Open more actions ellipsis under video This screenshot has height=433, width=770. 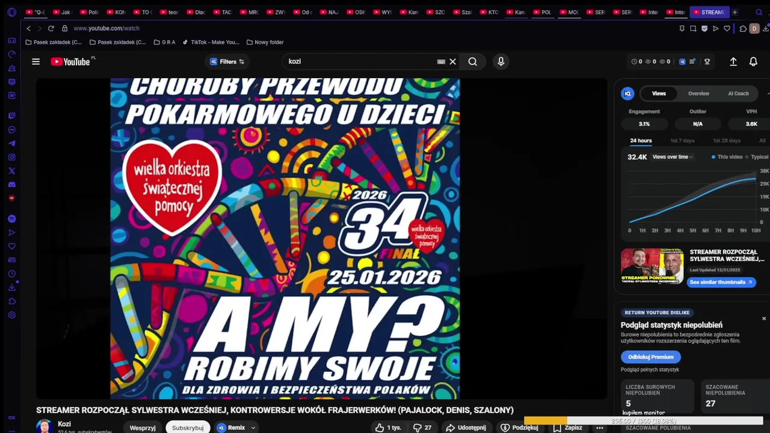tap(599, 428)
